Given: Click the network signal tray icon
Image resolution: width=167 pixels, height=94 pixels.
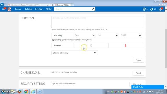Looking at the screenshot, I should click(x=147, y=92).
